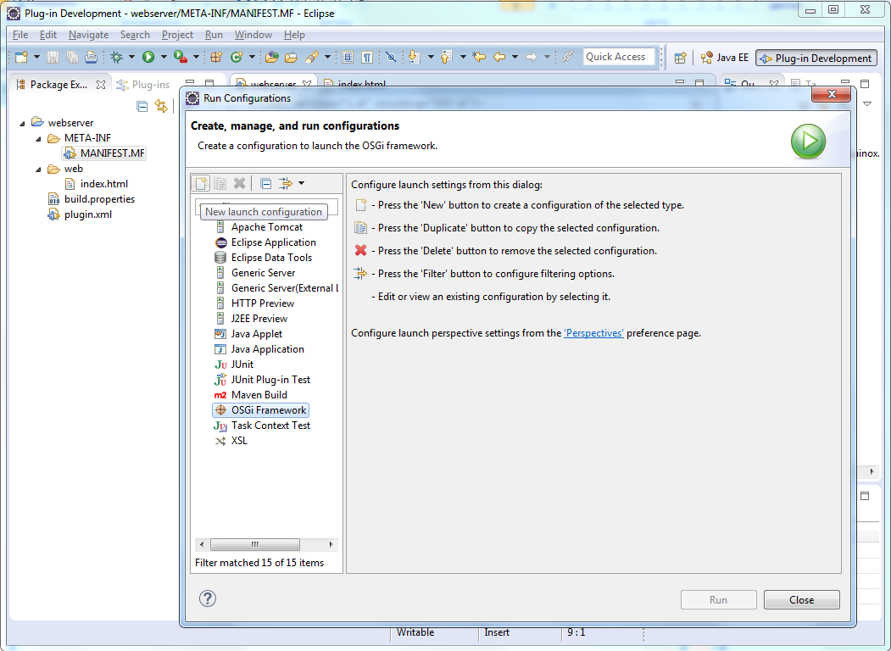This screenshot has height=651, width=891.
Task: Select Maven Build launch type
Action: tap(251, 395)
